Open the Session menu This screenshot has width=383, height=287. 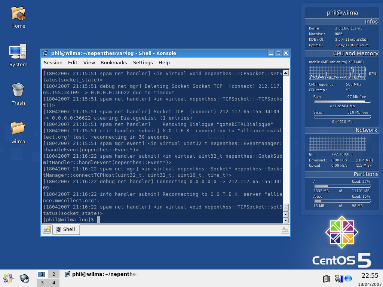53,63
